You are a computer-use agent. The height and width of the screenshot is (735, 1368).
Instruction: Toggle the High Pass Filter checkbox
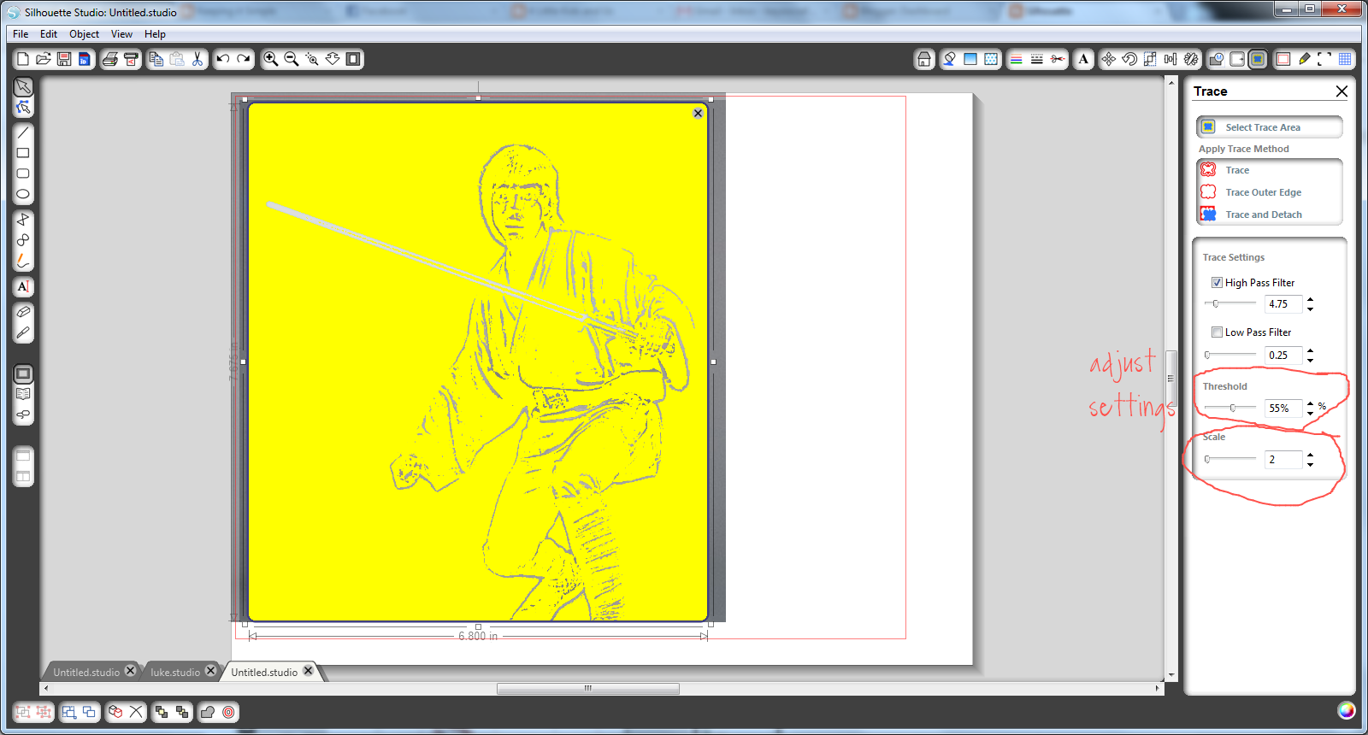click(x=1217, y=283)
